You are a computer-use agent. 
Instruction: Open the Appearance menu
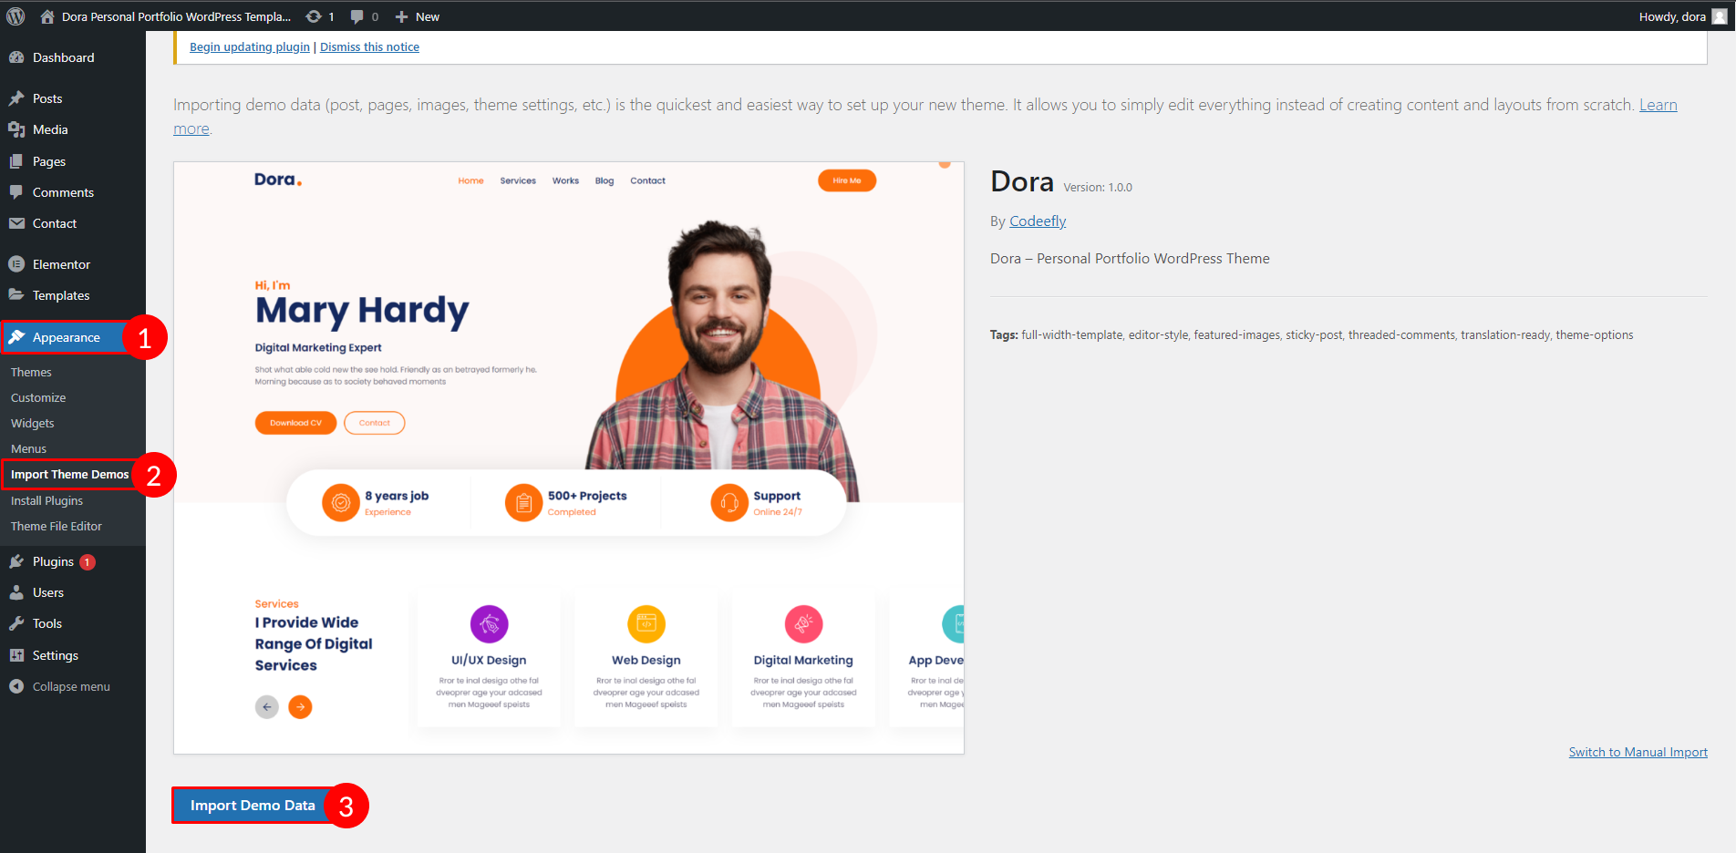coord(66,337)
